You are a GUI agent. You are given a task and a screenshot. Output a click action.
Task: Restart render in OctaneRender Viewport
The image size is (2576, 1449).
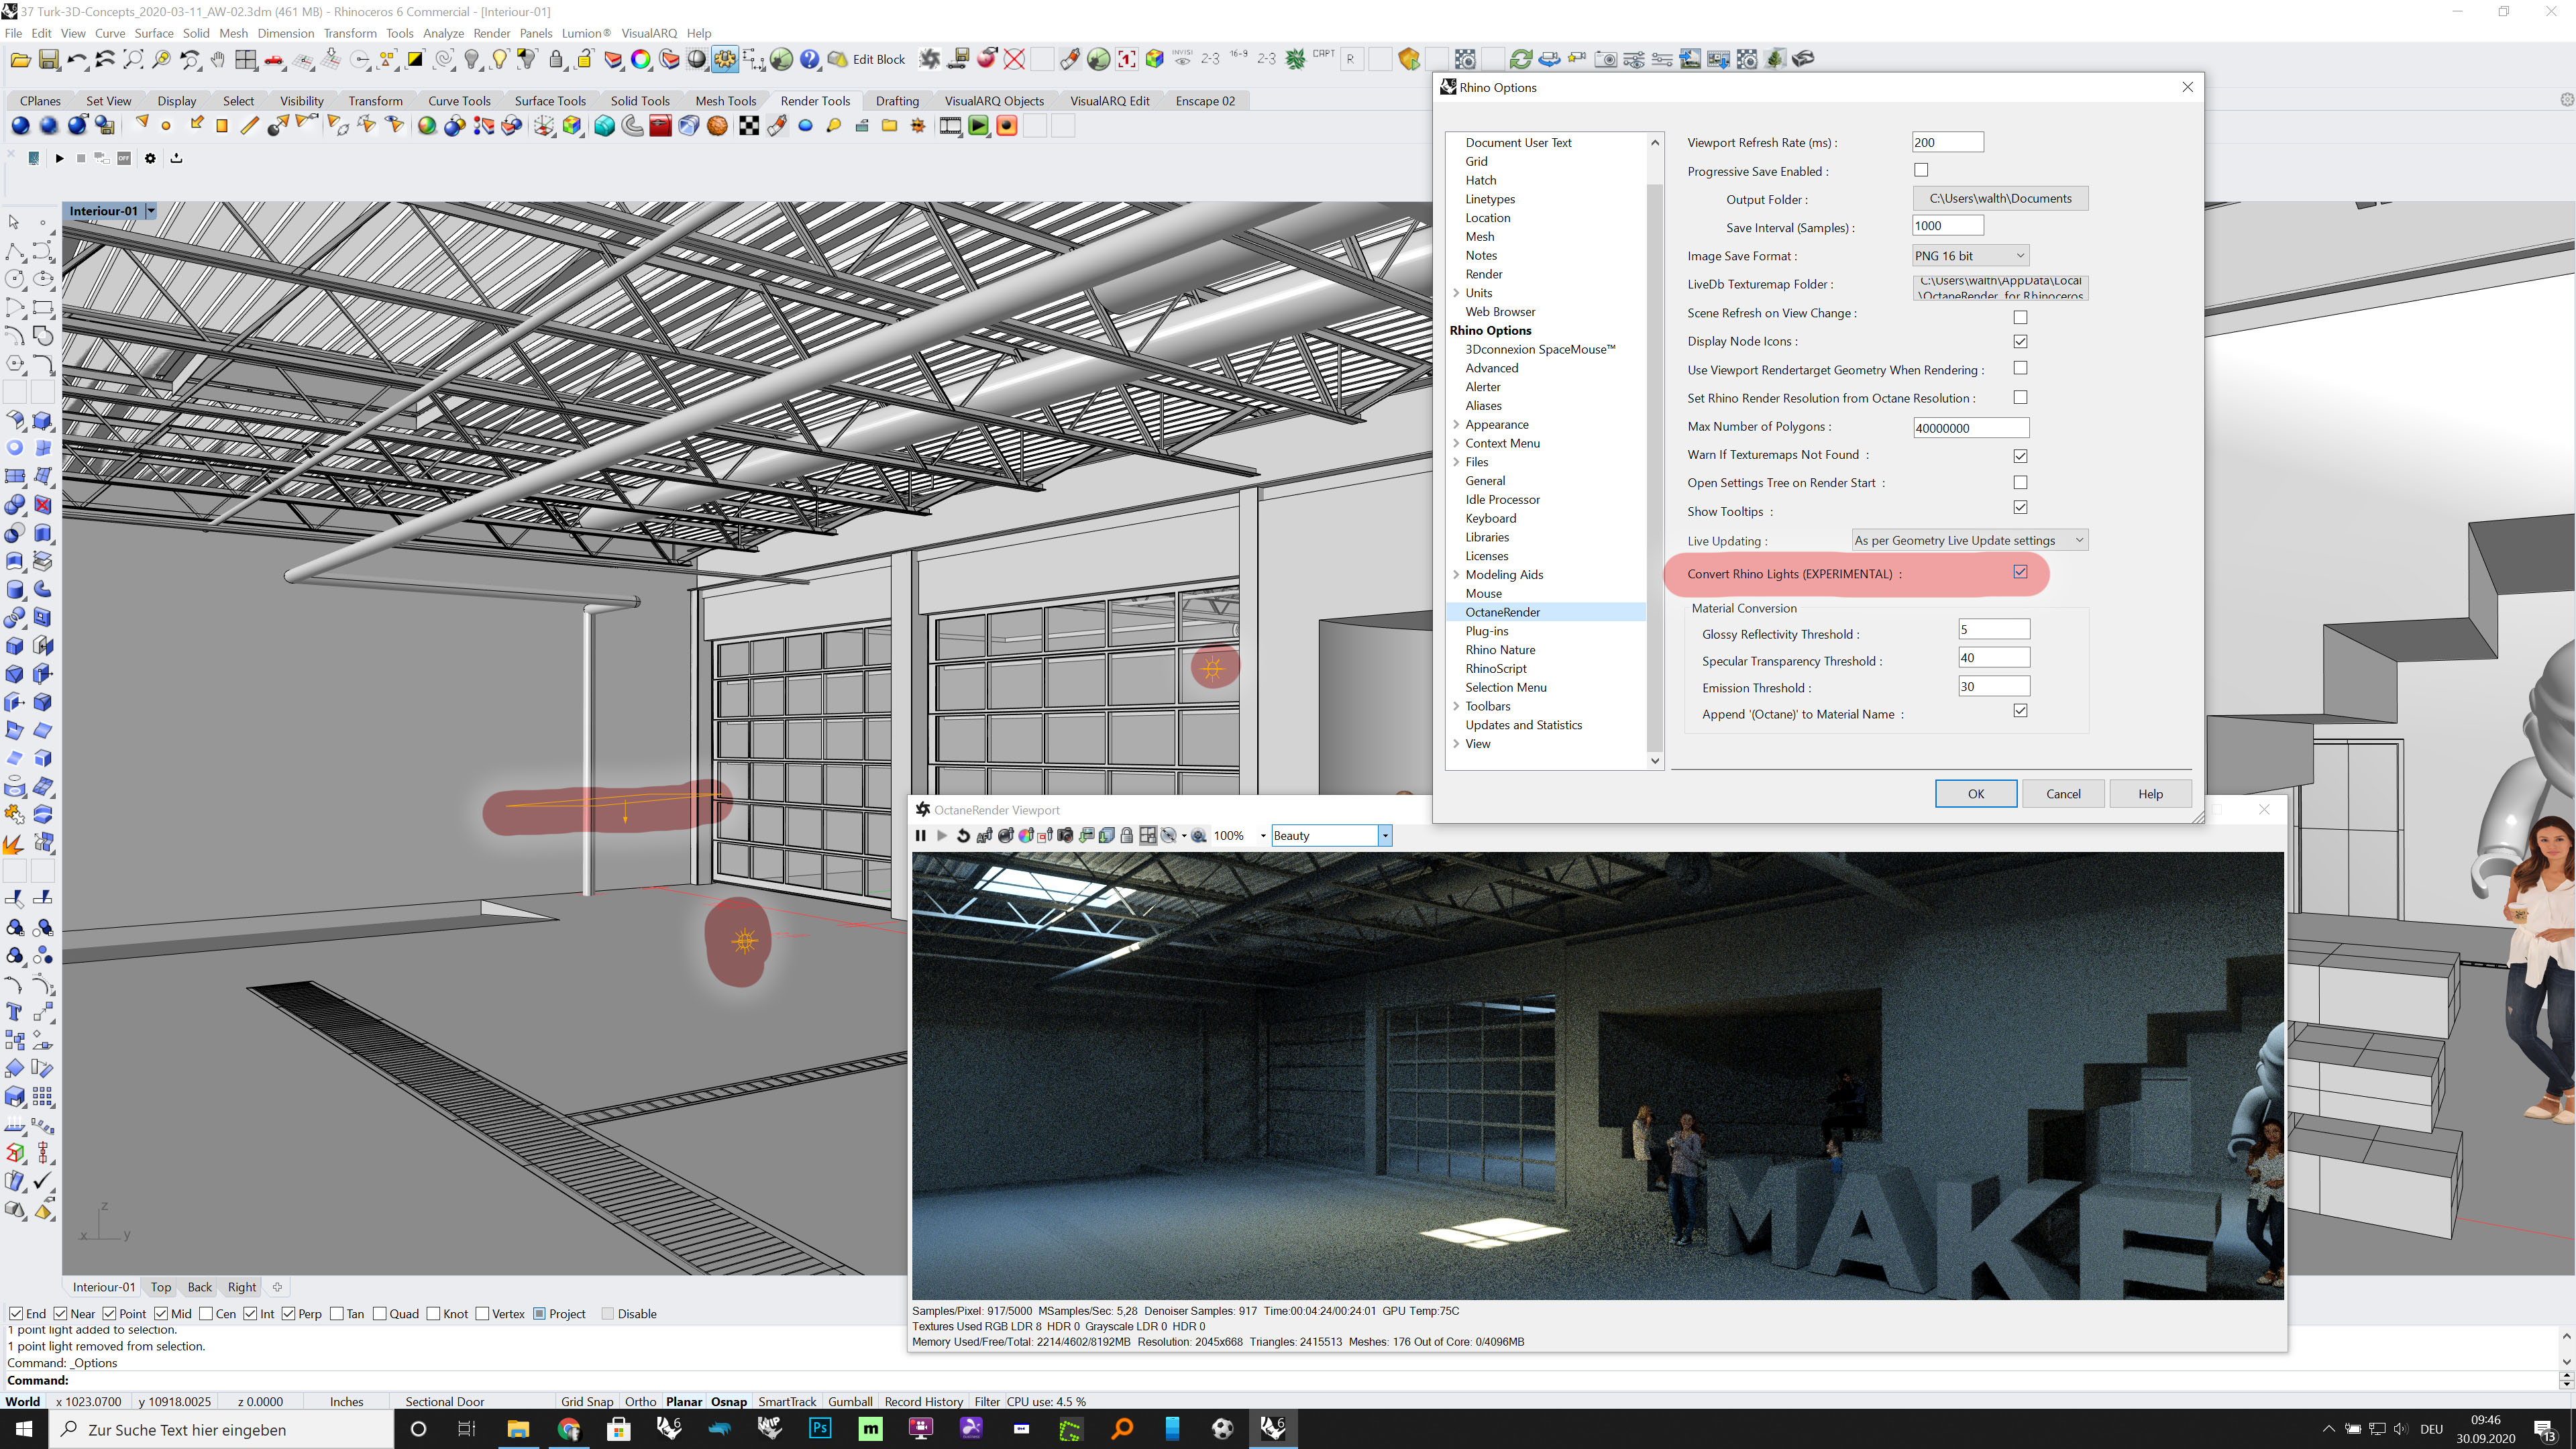tap(963, 836)
